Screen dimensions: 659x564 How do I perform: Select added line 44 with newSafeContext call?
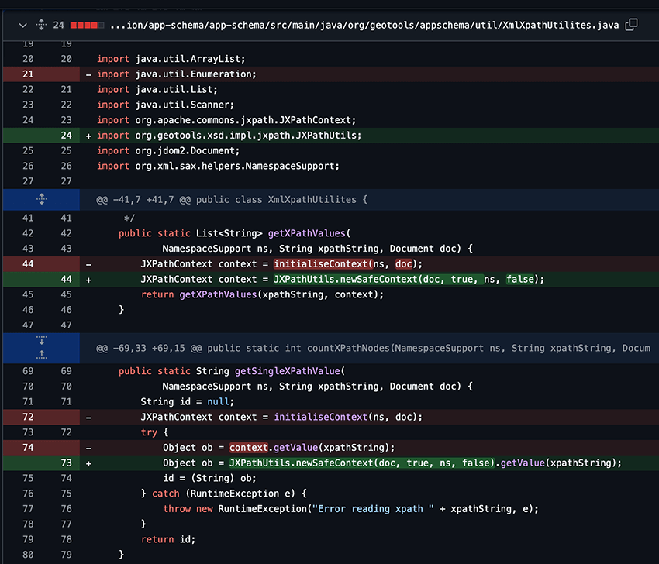310,279
